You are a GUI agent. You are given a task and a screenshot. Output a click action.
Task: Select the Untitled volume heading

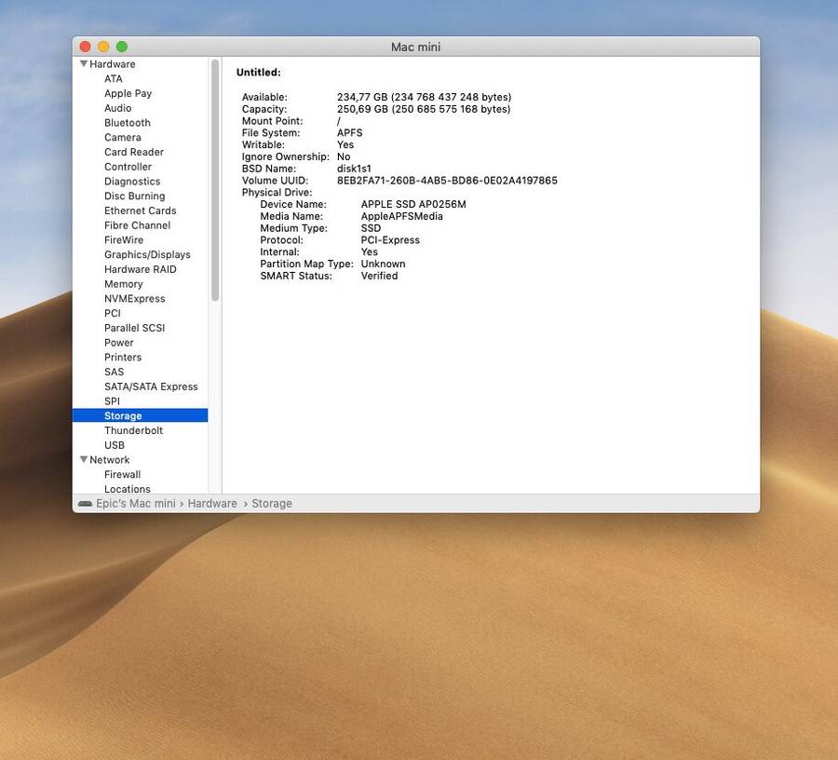pyautogui.click(x=258, y=73)
